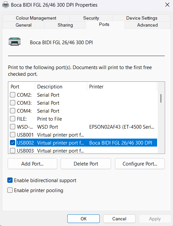Image resolution: width=173 pixels, height=226 pixels.
Task: Select the 'WSD Port' description text
Action: tap(48, 127)
